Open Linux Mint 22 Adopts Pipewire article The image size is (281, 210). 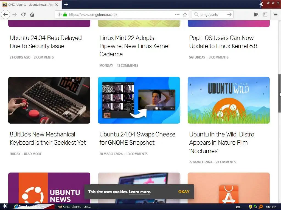pos(134,46)
